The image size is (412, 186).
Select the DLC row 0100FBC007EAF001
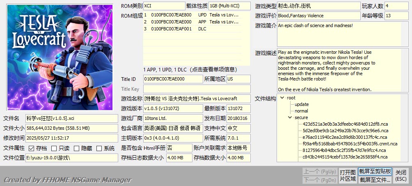[192, 29]
